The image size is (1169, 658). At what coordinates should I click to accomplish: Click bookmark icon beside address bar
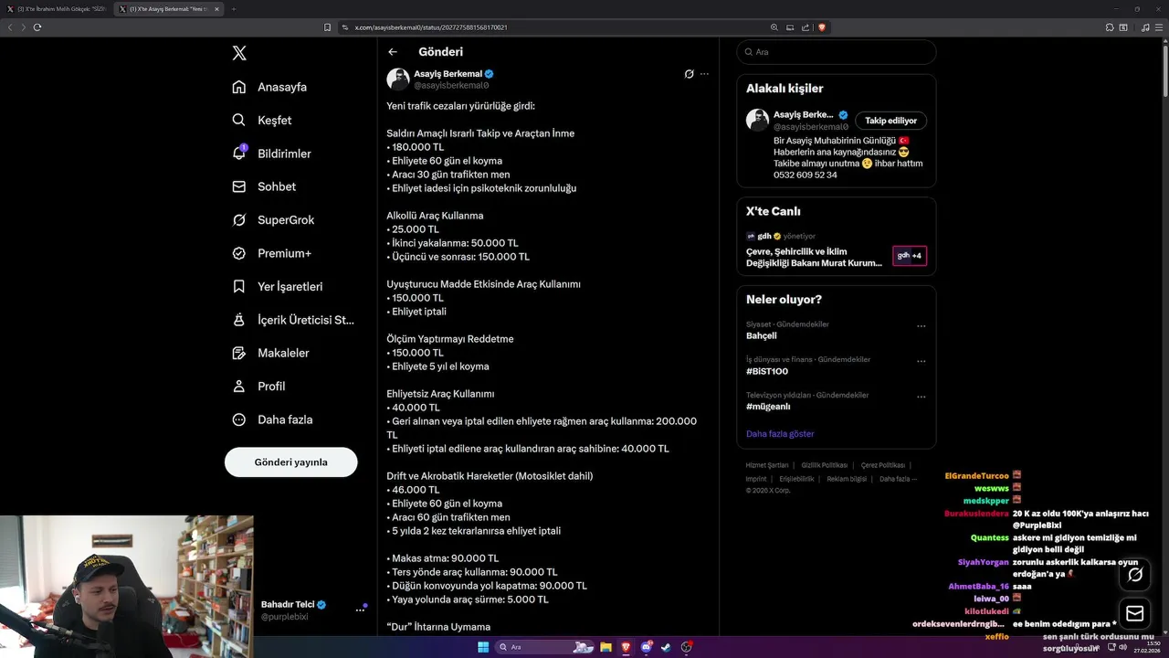coord(328,27)
